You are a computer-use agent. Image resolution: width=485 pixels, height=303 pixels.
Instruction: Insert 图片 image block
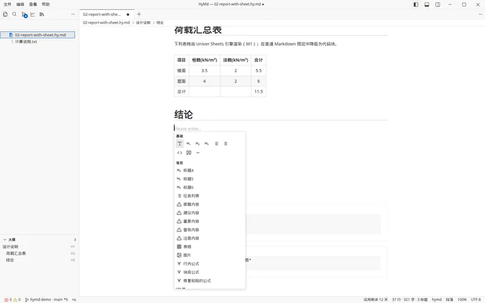pos(210,255)
